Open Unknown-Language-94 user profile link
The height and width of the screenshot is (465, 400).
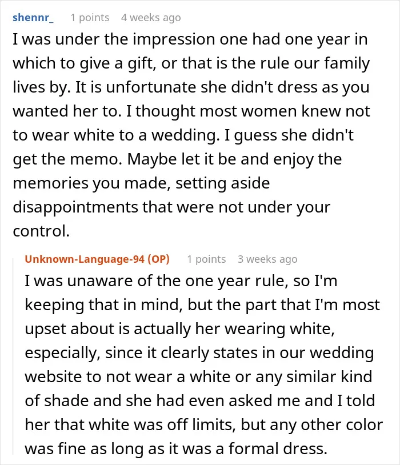coord(85,259)
